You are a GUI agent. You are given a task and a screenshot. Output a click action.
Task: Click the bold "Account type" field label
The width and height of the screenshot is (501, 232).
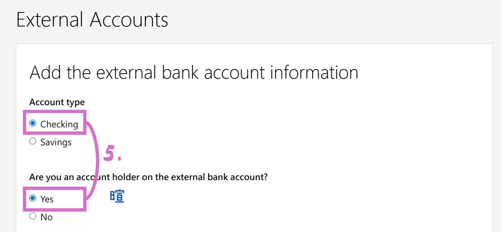tap(57, 102)
